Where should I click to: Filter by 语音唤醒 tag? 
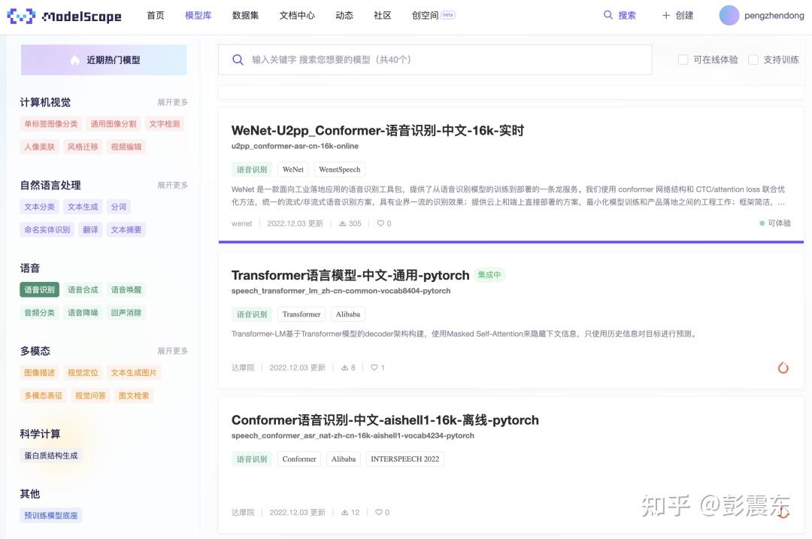coord(126,290)
